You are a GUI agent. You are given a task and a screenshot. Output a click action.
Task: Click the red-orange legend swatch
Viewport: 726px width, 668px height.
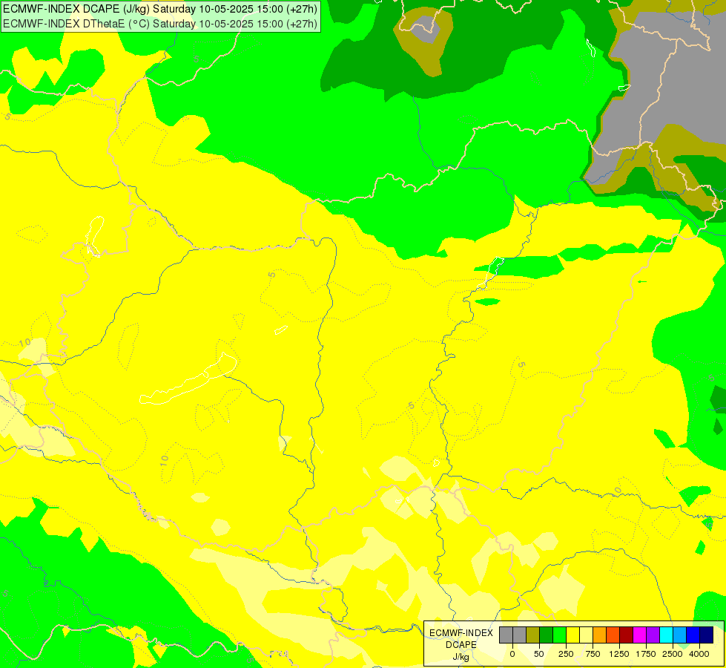(x=613, y=635)
